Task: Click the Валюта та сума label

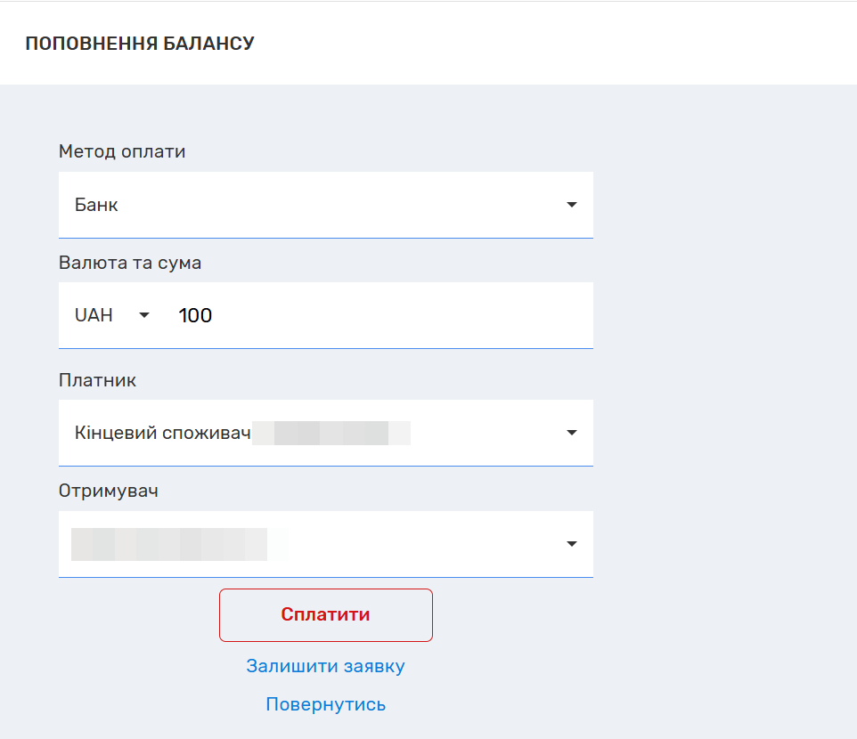Action: click(130, 263)
